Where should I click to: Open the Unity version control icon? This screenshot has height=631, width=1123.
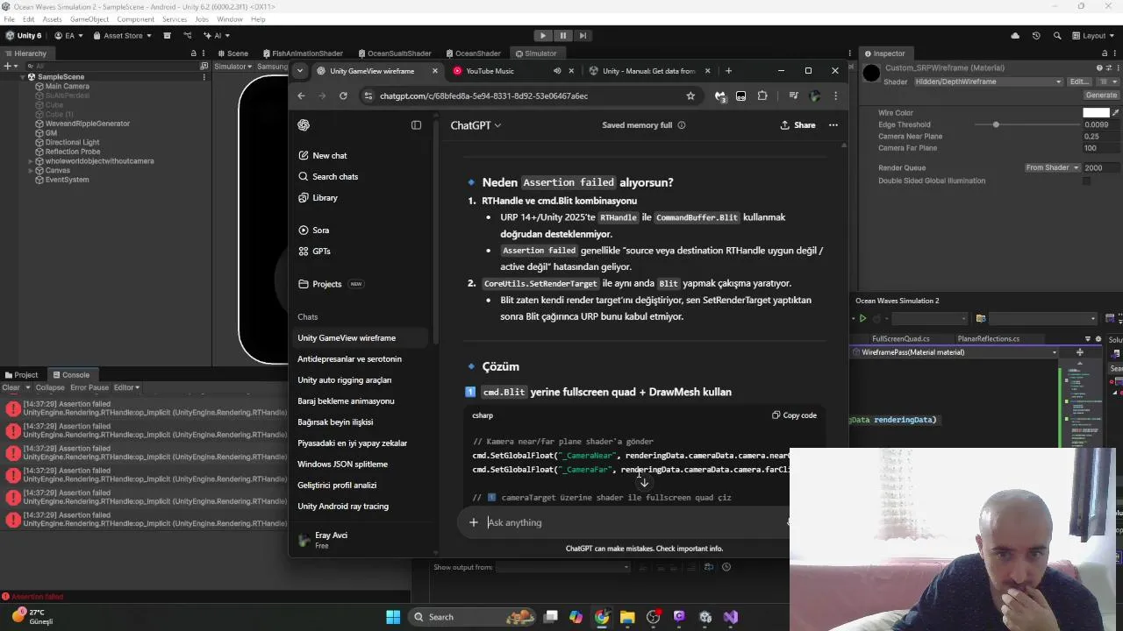coord(188,36)
